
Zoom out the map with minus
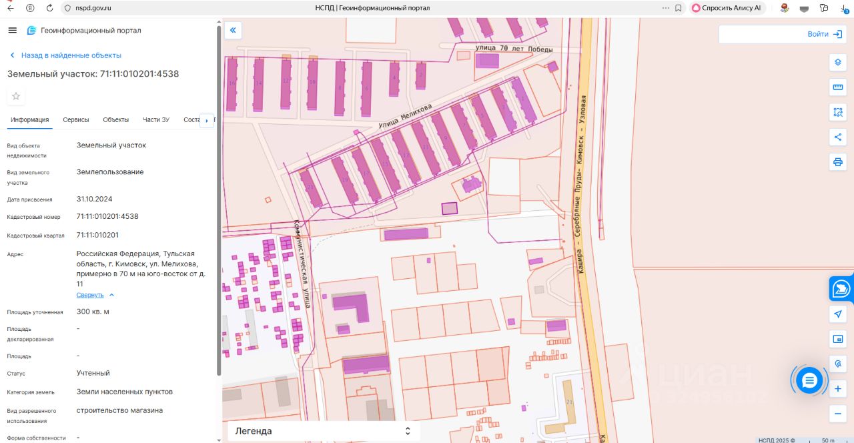(x=838, y=414)
